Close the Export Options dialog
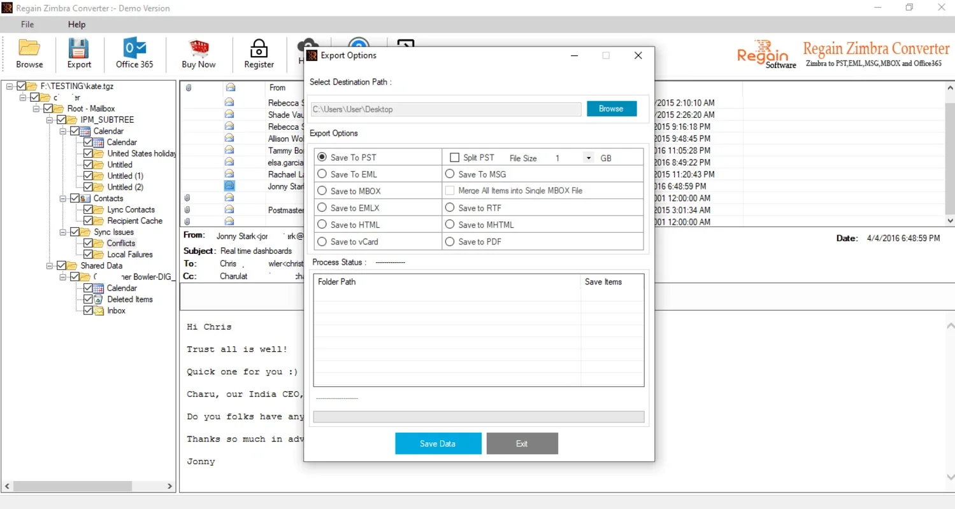Viewport: 955px width, 509px height. click(638, 55)
